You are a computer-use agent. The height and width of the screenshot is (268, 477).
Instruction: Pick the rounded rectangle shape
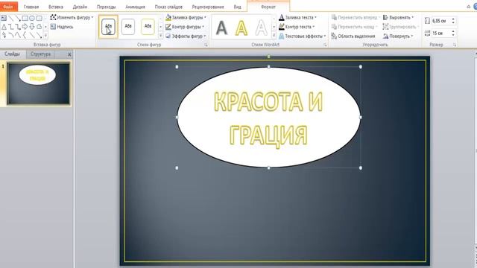[40, 18]
